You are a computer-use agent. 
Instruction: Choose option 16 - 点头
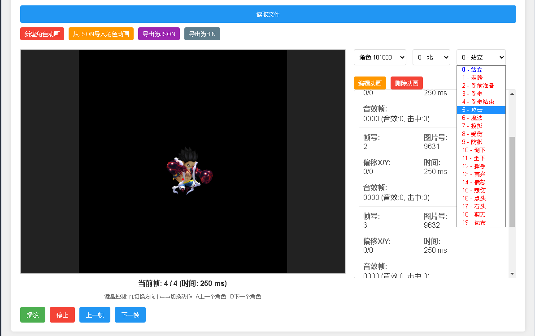481,199
